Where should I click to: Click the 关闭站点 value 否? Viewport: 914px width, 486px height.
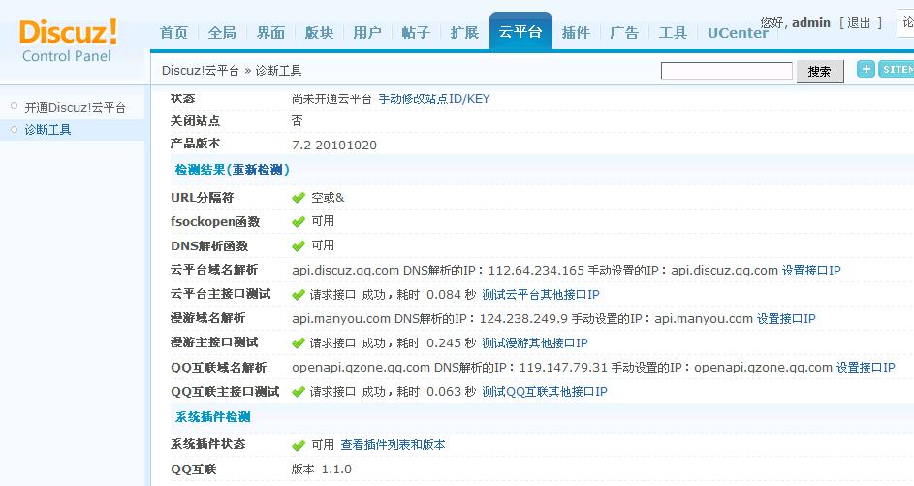pyautogui.click(x=298, y=120)
